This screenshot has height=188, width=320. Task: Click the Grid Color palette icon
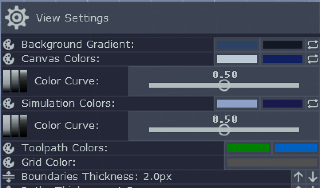[9, 163]
